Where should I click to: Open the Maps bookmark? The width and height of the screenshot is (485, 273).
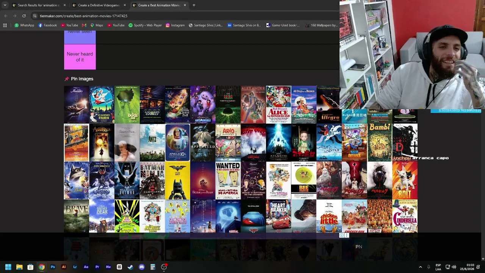[x=97, y=25]
